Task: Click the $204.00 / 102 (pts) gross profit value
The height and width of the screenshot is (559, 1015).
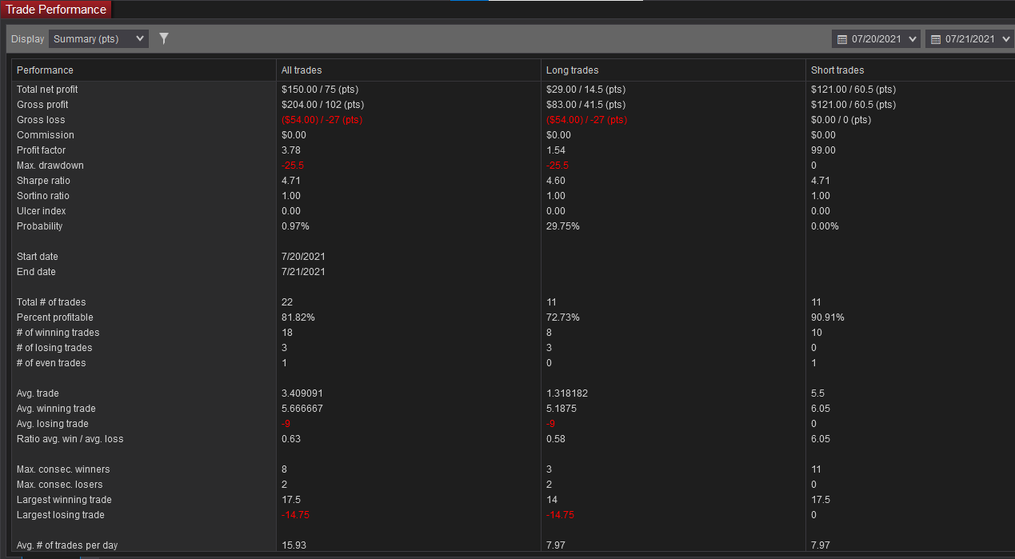Action: coord(322,105)
